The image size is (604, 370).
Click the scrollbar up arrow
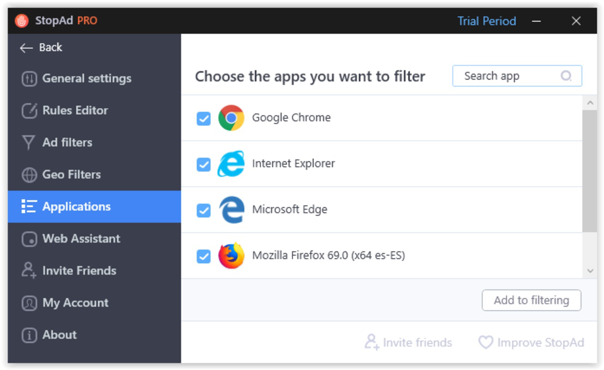pos(590,103)
